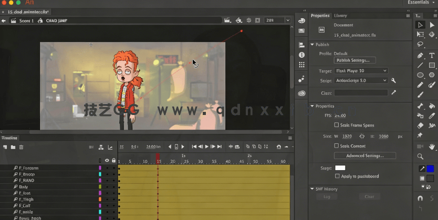438x220 pixels.
Task: Select the Pencil tool
Action: (420, 85)
